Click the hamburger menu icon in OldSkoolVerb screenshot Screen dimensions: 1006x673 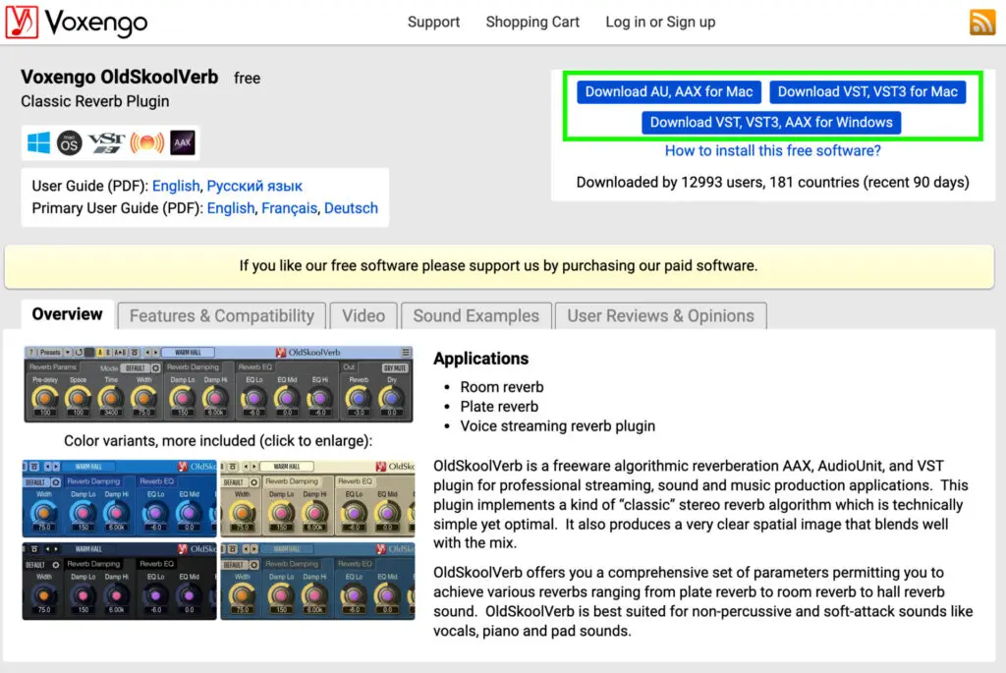[406, 352]
